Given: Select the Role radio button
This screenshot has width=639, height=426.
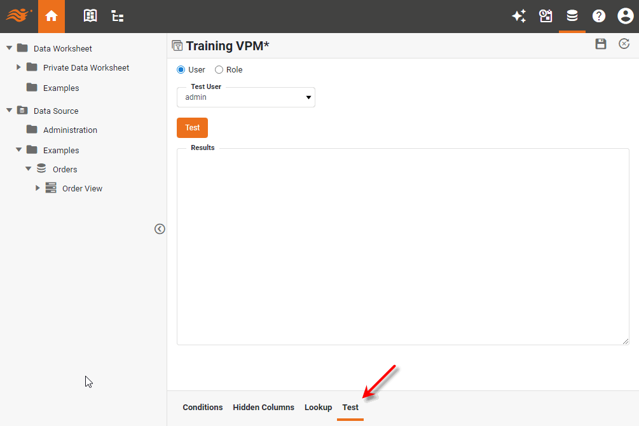Looking at the screenshot, I should coord(219,70).
